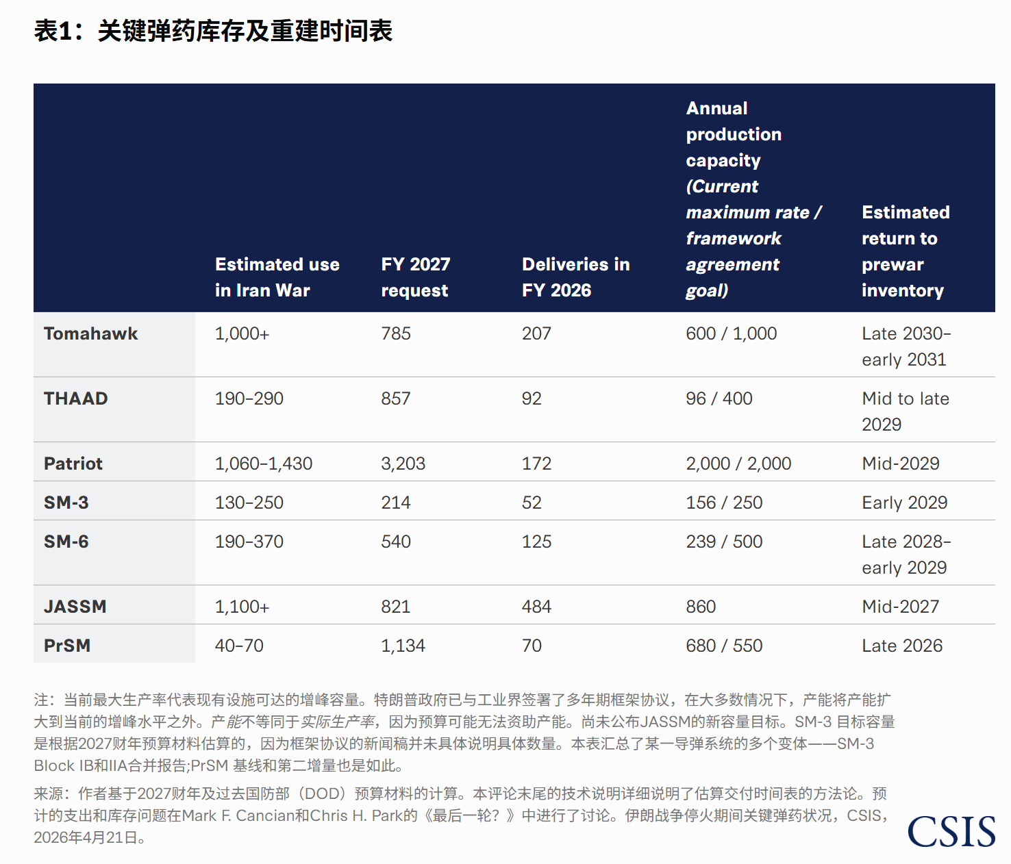
Task: Click 'Mid to late 2029' cell
Action: click(906, 411)
